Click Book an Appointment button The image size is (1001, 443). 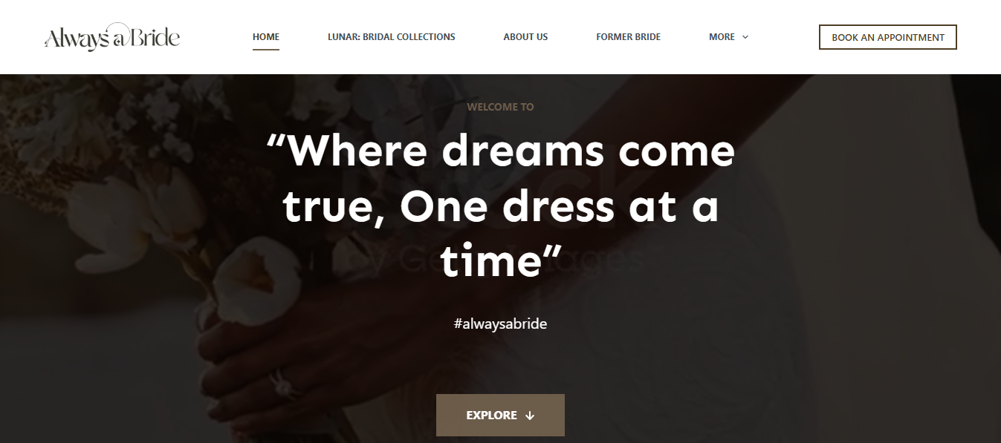[x=888, y=37]
